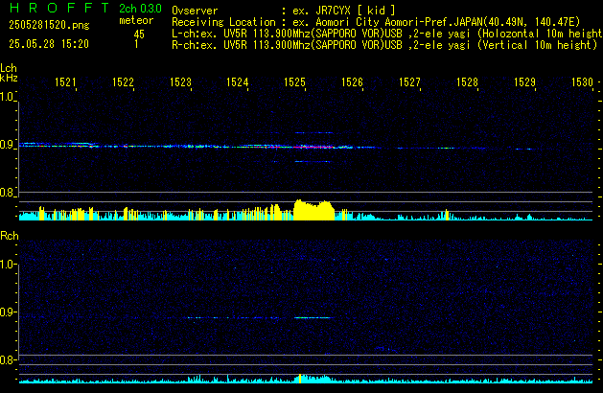Click the large yellow burst in Lch level graph
603x393 pixels.
pos(313,210)
